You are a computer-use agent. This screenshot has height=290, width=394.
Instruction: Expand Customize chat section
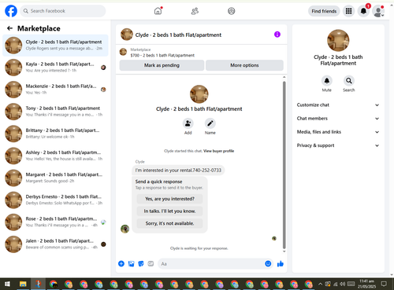pyautogui.click(x=338, y=105)
